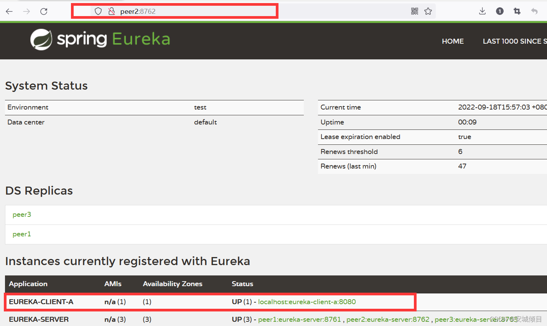Click the browser forward arrow
547x326 pixels.
click(26, 11)
